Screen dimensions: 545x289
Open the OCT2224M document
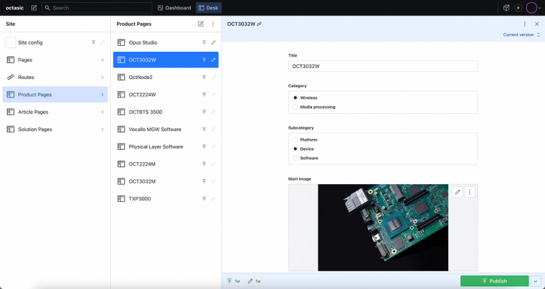[x=166, y=164]
